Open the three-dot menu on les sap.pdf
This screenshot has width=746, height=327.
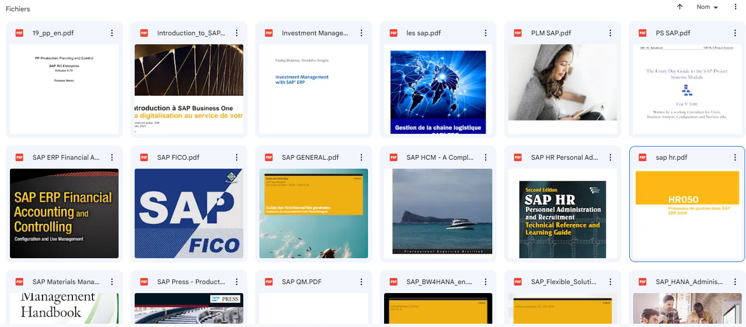486,33
